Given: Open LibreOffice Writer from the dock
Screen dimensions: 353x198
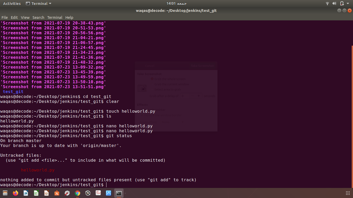Looking at the screenshot, I should pos(25,193).
